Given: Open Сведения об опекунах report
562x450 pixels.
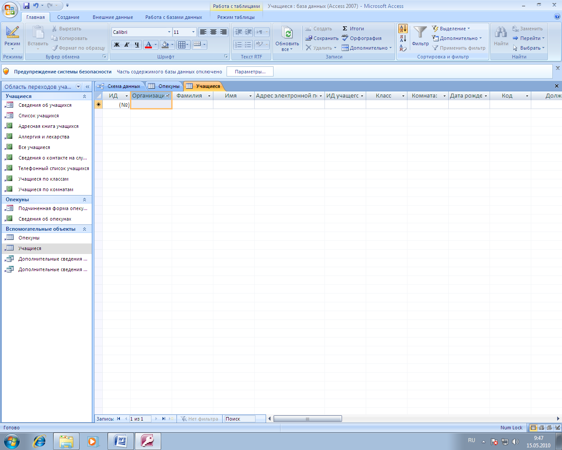Looking at the screenshot, I should click(x=47, y=219).
